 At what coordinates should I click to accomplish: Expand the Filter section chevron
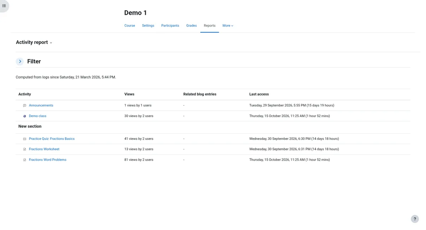(x=20, y=62)
